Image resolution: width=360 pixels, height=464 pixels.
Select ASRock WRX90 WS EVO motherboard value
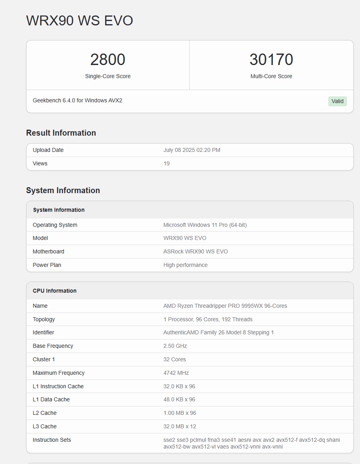(196, 251)
